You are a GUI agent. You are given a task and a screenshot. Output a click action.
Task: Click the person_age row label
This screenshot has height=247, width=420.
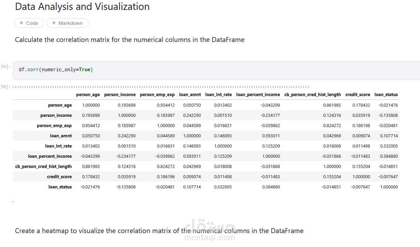tap(60, 105)
